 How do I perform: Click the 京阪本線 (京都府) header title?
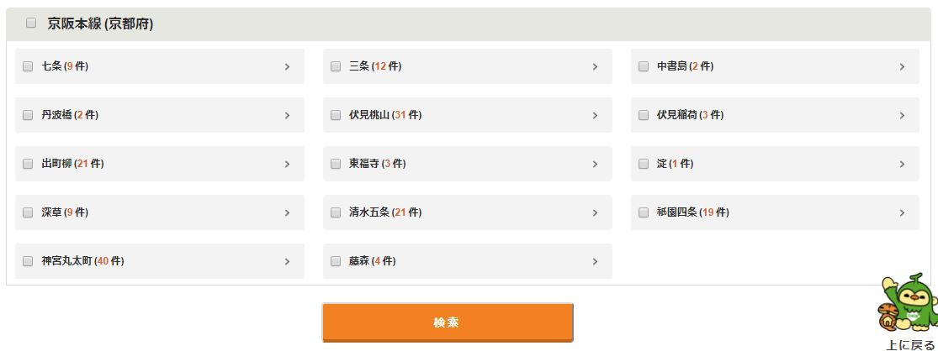(x=100, y=24)
